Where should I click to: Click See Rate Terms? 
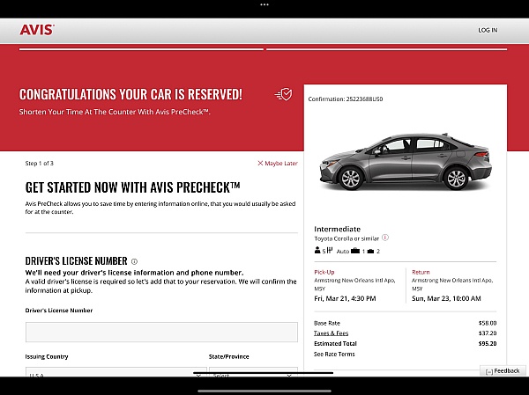pos(334,354)
